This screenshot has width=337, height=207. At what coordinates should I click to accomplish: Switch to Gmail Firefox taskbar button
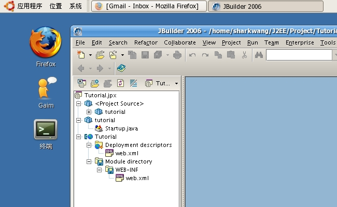point(149,6)
